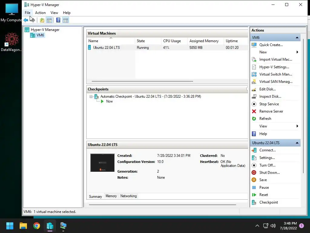Toggle the Show/Hide Console Tree toolbar icon
The image size is (310, 233).
[x=49, y=20]
